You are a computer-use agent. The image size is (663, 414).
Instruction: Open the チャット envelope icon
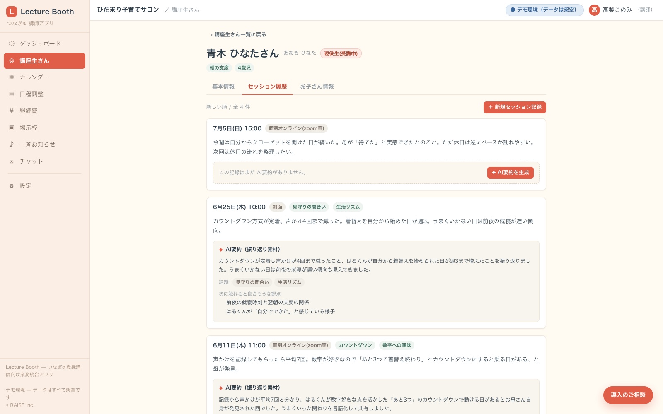click(x=12, y=162)
